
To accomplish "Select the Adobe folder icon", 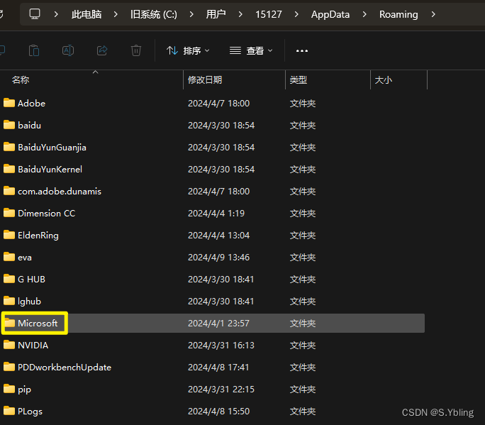I will [x=9, y=103].
